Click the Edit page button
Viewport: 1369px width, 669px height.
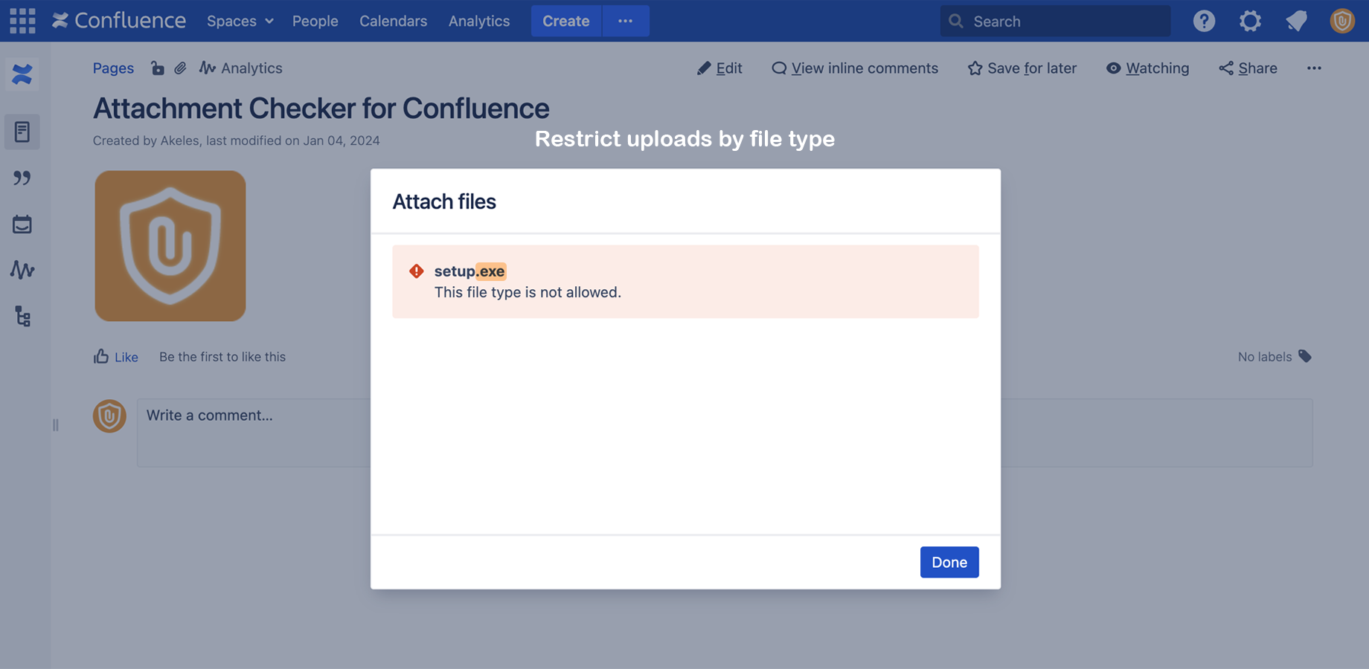[719, 68]
